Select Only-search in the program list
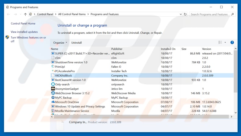 pyautogui.click(x=62, y=84)
